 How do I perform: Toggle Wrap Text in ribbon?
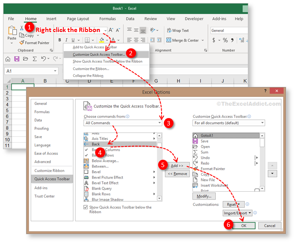[178, 30]
